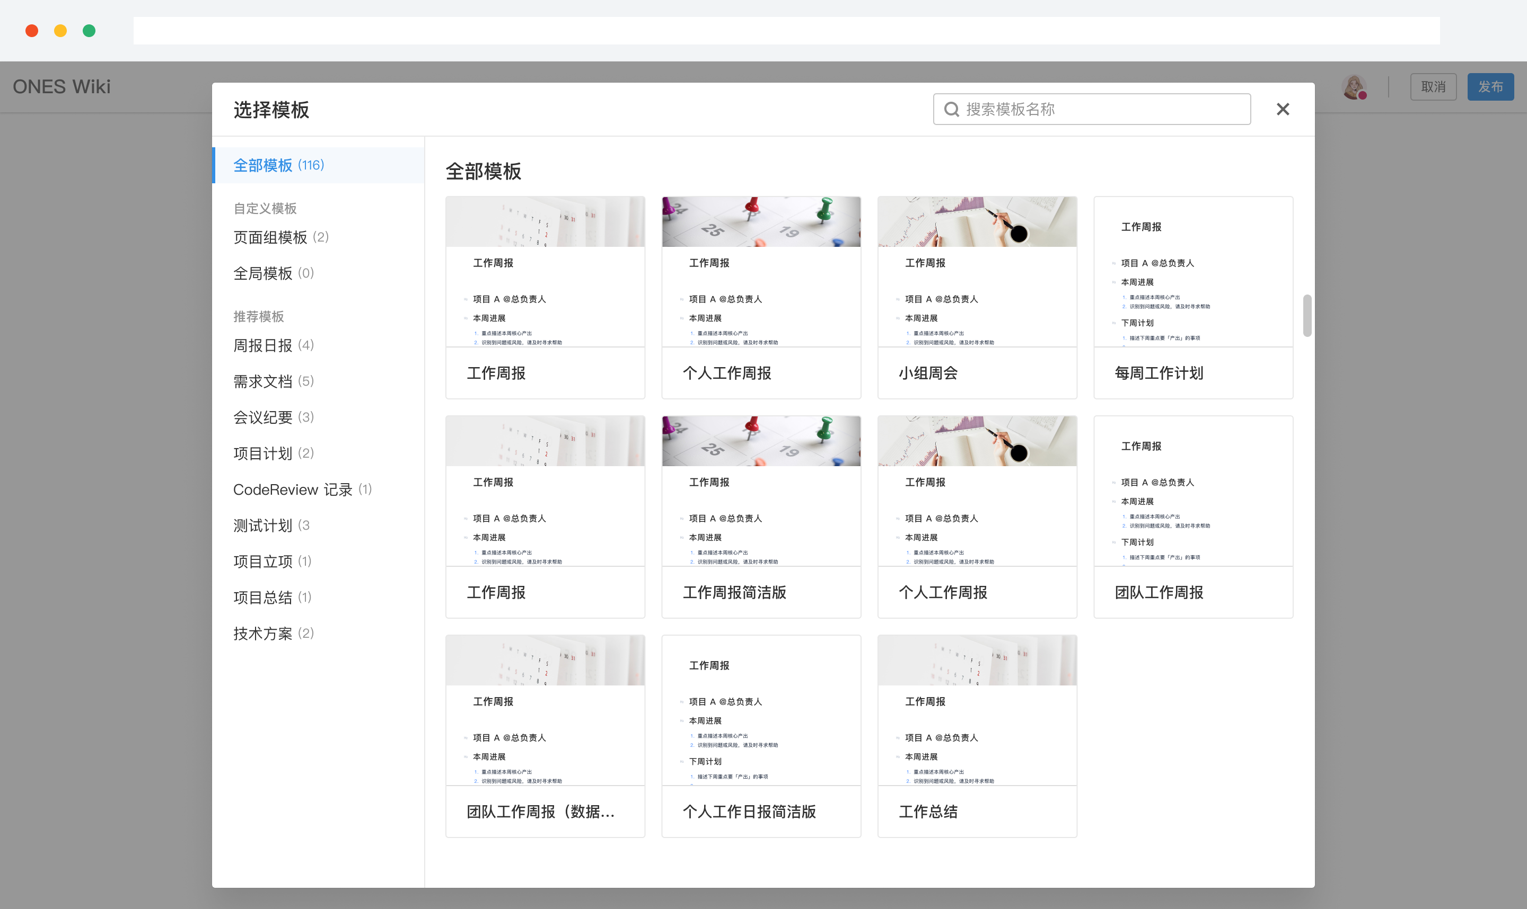
Task: Click the template list scrollbar
Action: click(x=1307, y=316)
